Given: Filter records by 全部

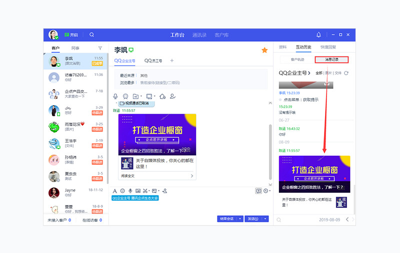Looking at the screenshot, I should (319, 73).
